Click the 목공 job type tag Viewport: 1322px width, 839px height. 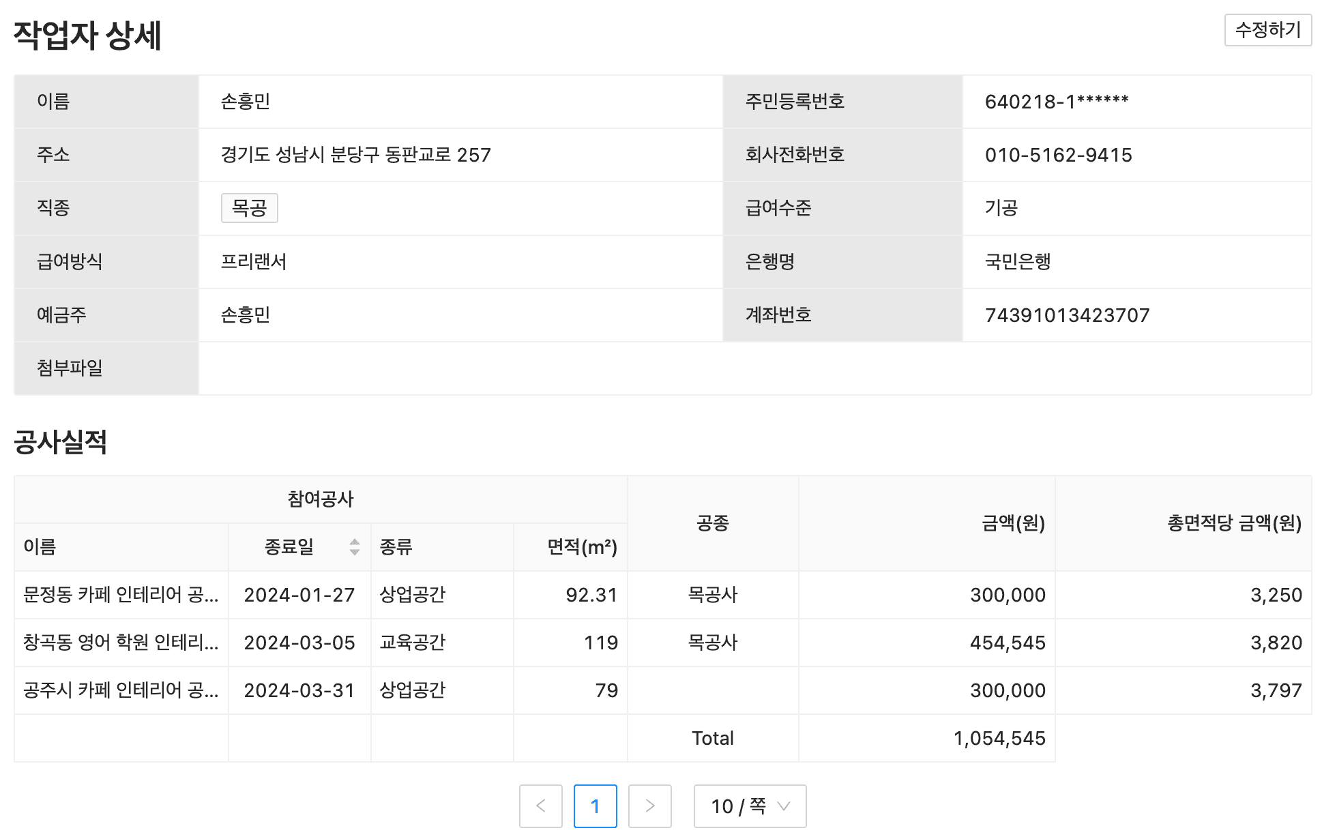(x=249, y=208)
